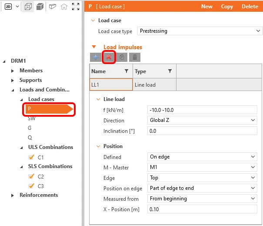Click the New button in header
The height and width of the screenshot is (226, 263).
(207, 7)
